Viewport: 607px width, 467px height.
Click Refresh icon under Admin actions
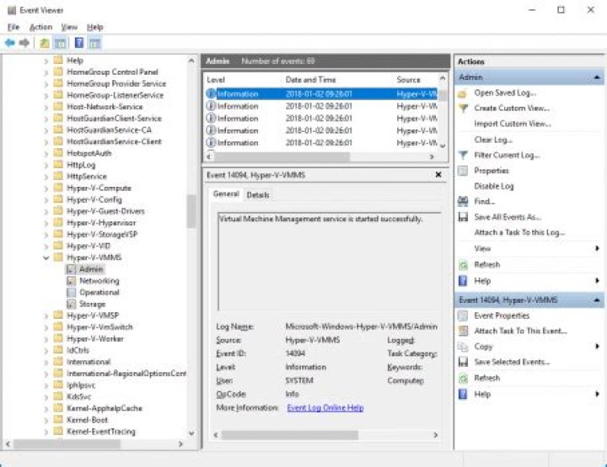click(463, 265)
